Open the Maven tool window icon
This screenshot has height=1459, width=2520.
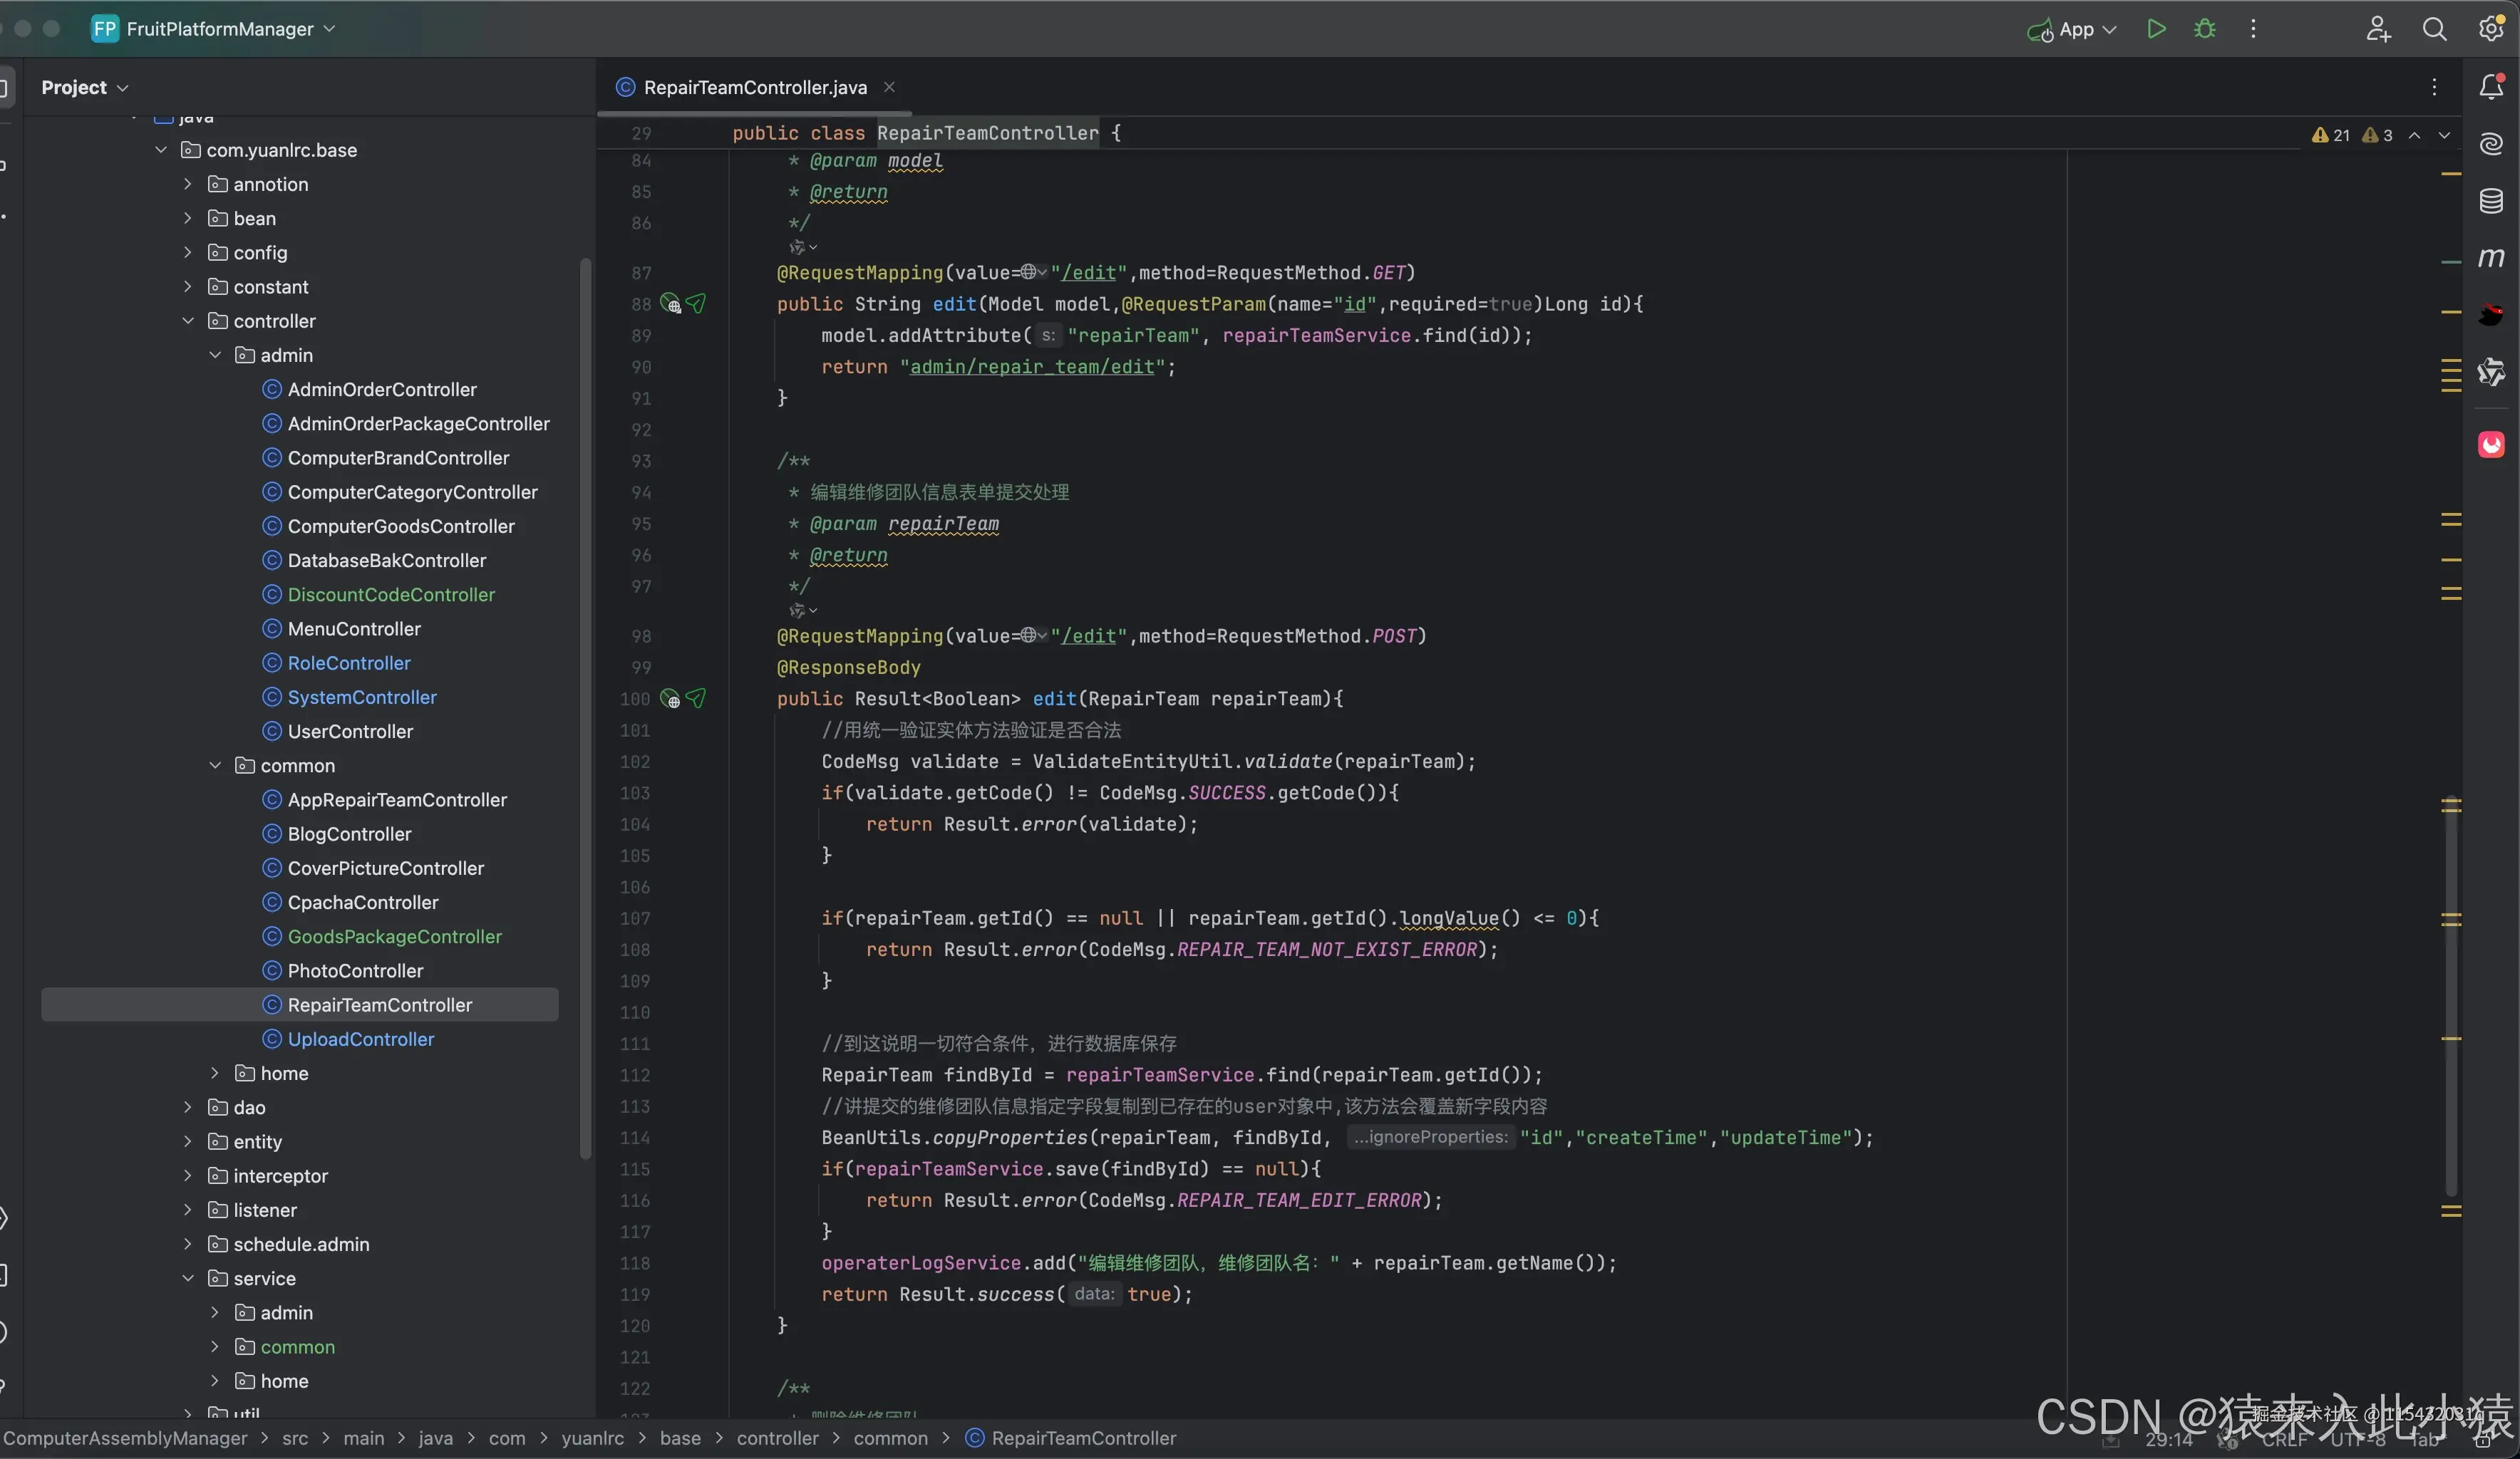(2491, 258)
